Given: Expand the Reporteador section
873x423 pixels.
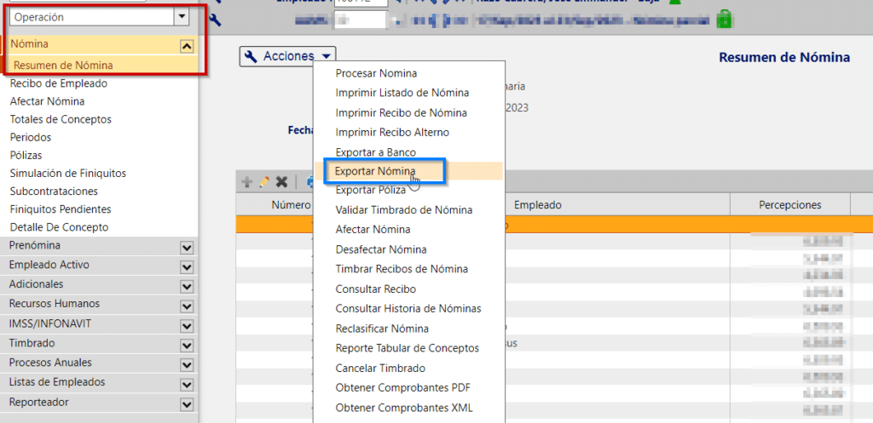Looking at the screenshot, I should click(187, 403).
